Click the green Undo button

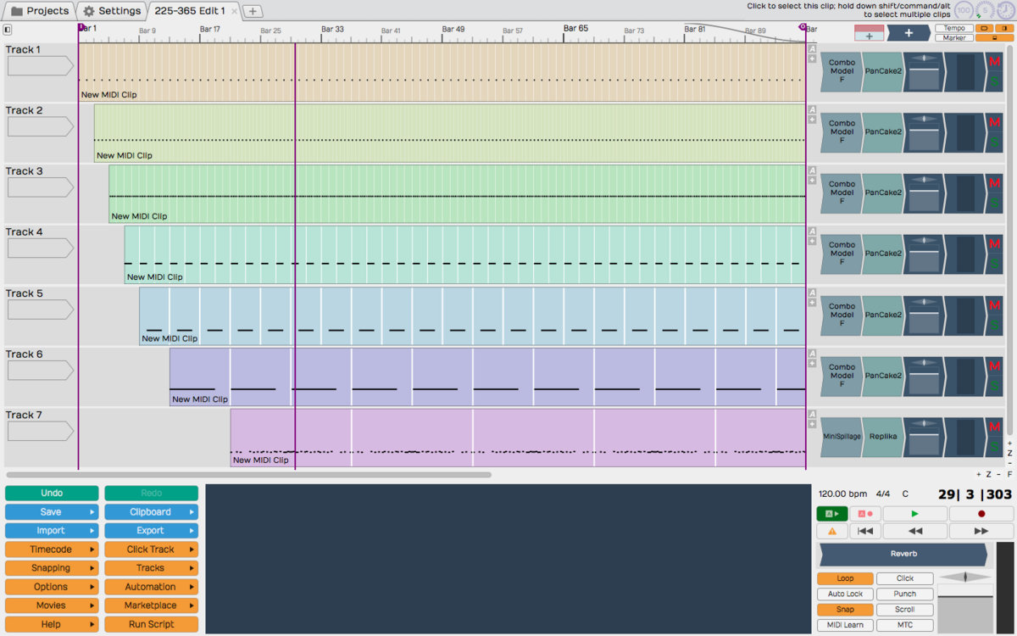pos(51,493)
